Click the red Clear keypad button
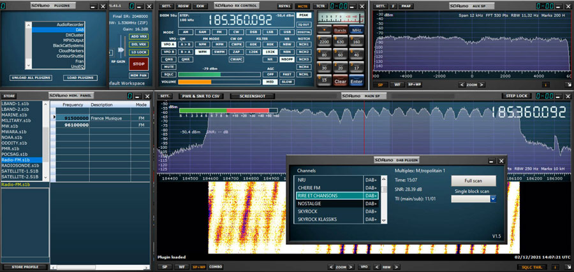 340,81
